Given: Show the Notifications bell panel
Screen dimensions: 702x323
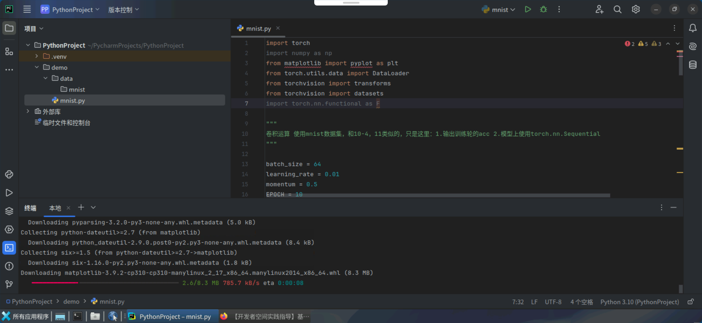Looking at the screenshot, I should coord(692,28).
